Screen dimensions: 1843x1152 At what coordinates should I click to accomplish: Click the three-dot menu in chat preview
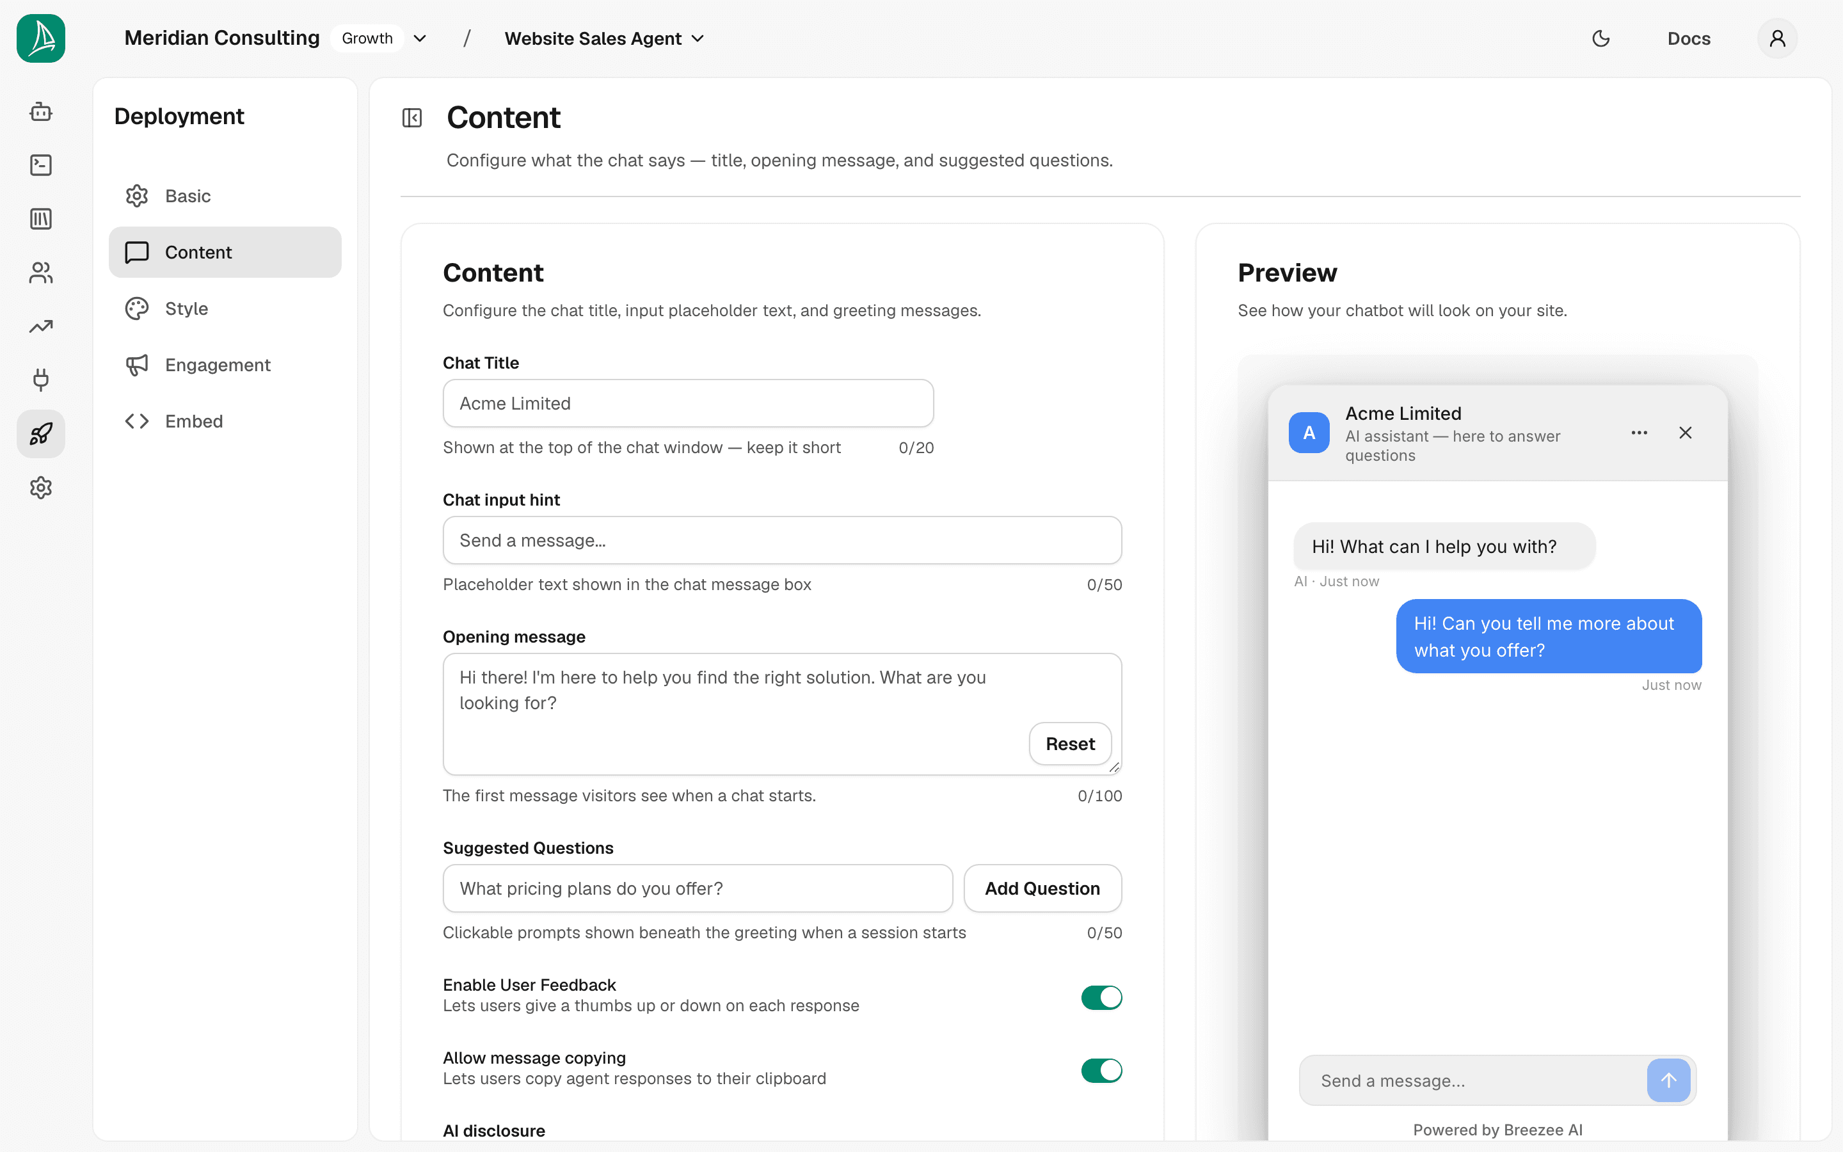click(1640, 433)
